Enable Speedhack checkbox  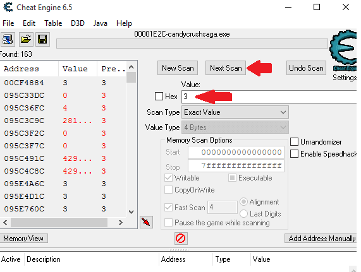294,154
